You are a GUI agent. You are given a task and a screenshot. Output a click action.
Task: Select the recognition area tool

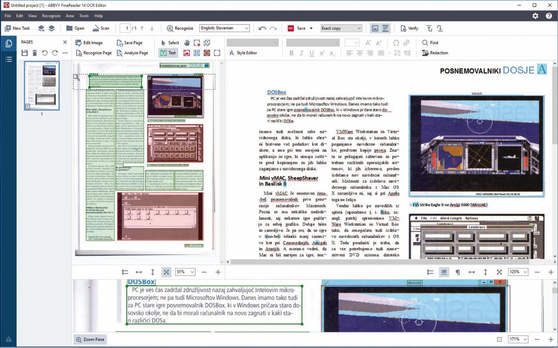(x=217, y=53)
